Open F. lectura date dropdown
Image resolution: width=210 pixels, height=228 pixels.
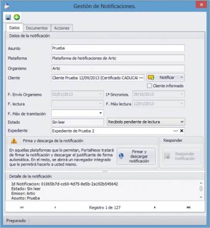(x=101, y=103)
